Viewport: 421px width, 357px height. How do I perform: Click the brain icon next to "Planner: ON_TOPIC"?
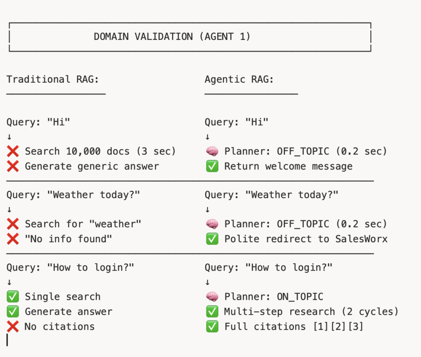pos(212,297)
